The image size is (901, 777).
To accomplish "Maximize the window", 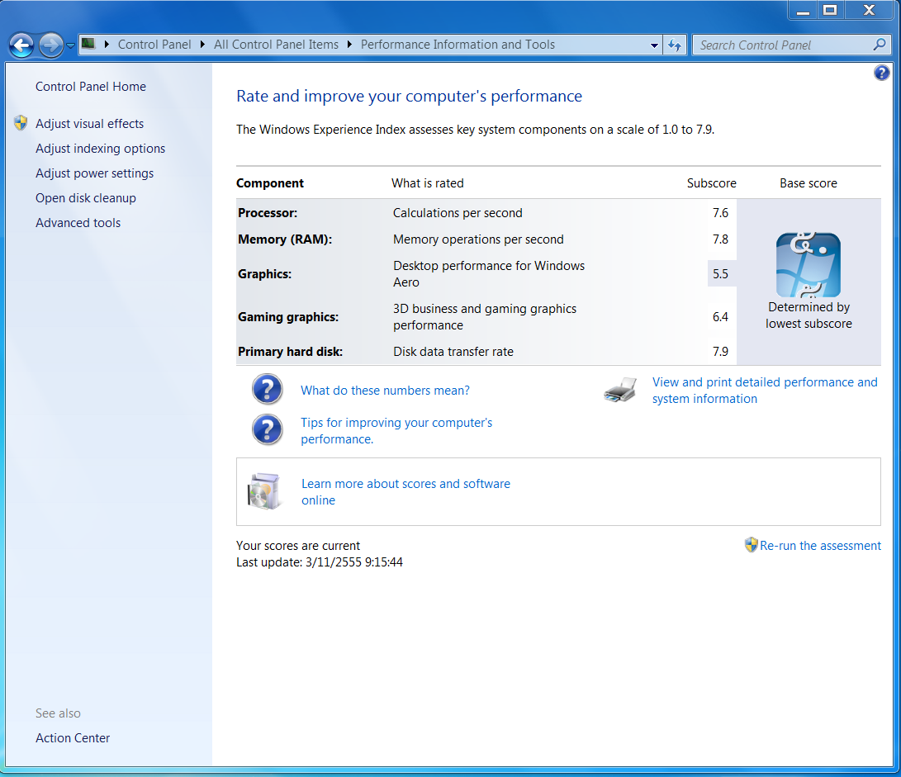I will tap(830, 11).
